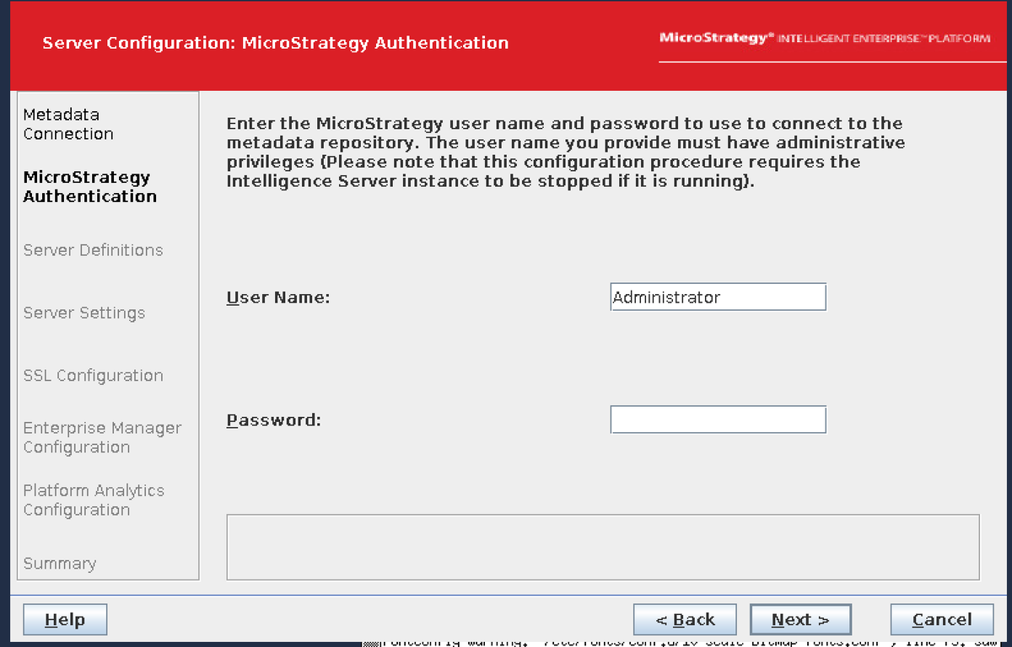Open Enterprise Manager Configuration
The image size is (1012, 647).
point(102,437)
